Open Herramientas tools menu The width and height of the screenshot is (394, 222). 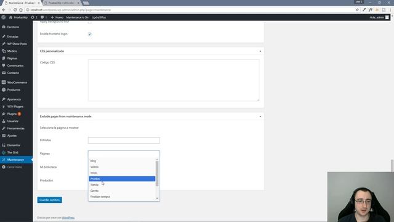pos(15,129)
